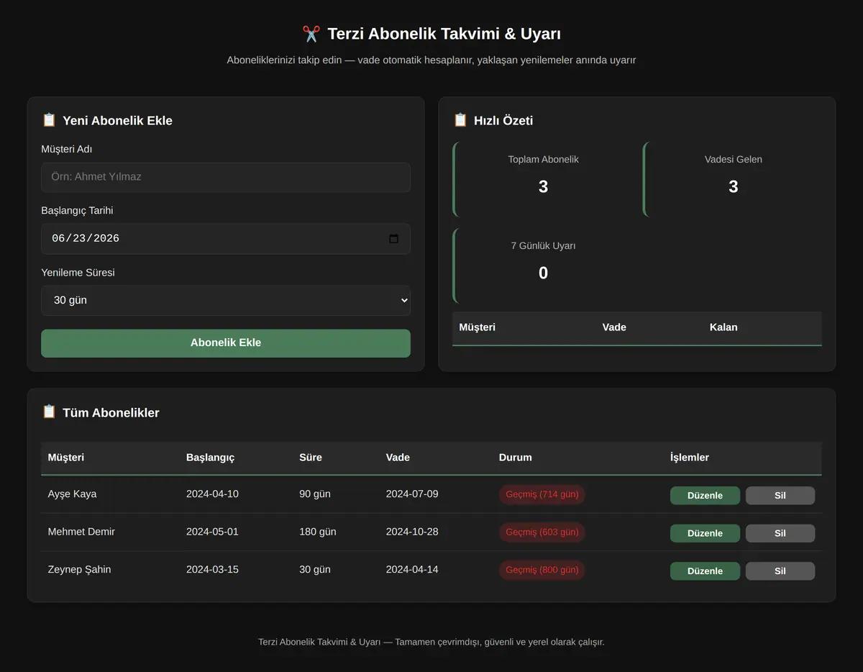Image resolution: width=863 pixels, height=672 pixels.
Task: Click the 7 Günlük Uyarı summary card
Action: 542,265
